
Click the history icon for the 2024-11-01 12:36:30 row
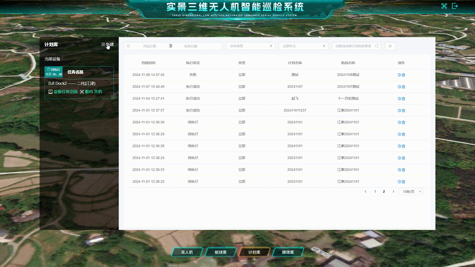[399, 122]
